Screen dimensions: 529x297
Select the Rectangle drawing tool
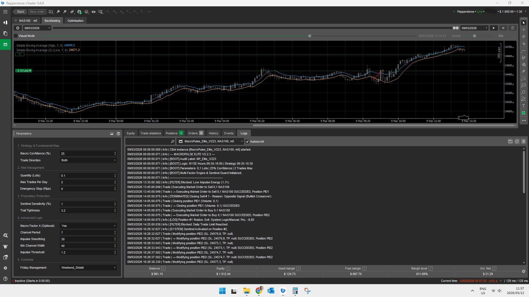tap(523, 86)
